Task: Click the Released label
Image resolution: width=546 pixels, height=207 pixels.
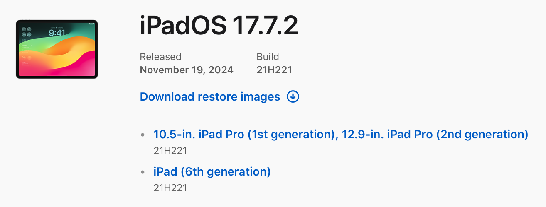Action: point(160,57)
